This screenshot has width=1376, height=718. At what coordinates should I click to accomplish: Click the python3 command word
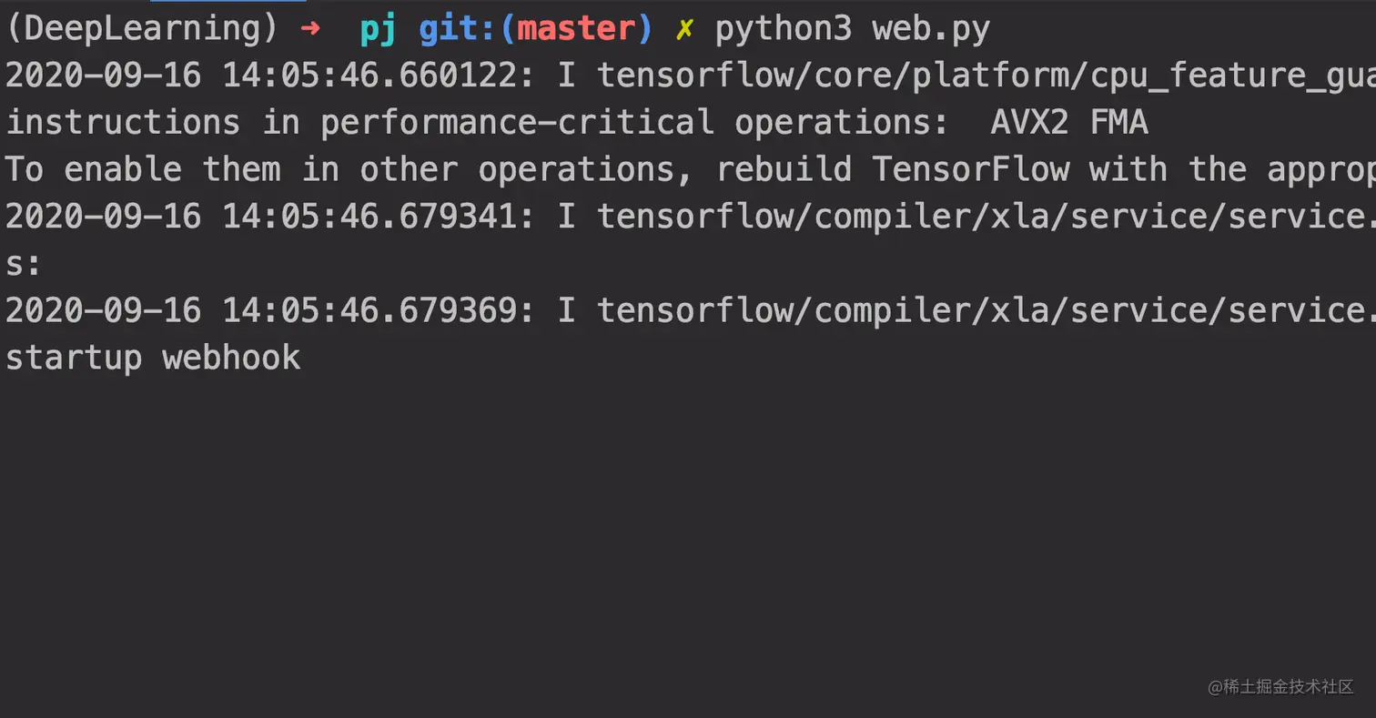pyautogui.click(x=783, y=29)
